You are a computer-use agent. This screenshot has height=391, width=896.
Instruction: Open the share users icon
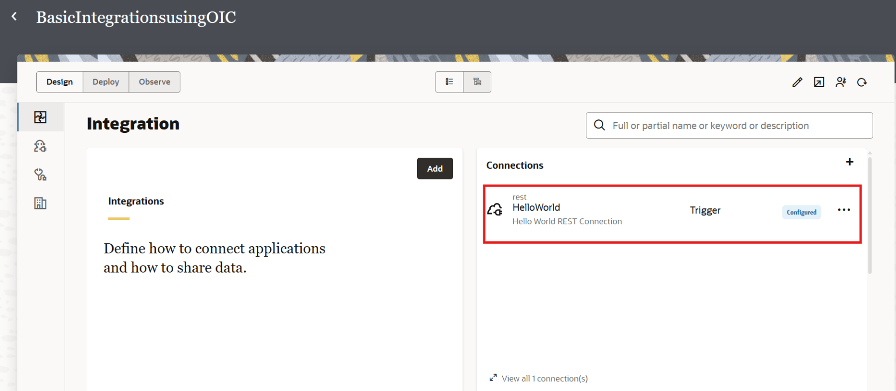click(x=841, y=82)
